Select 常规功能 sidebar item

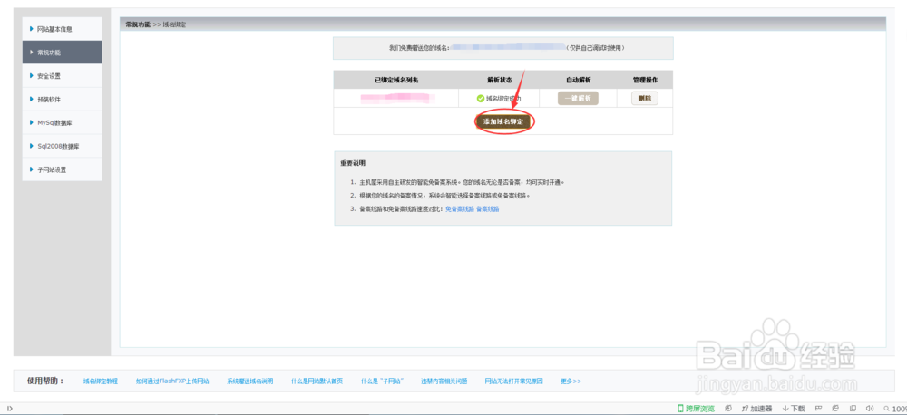62,52
